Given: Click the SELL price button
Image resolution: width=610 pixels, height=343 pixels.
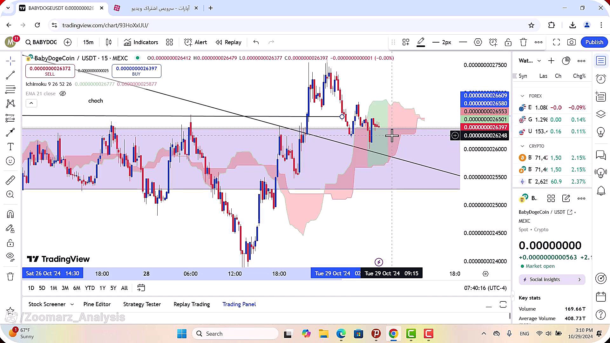Looking at the screenshot, I should 50,71.
